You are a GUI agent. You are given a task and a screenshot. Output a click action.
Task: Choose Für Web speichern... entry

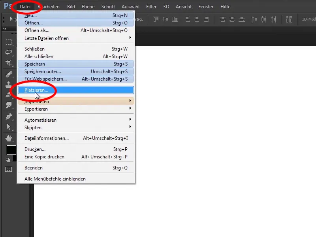(x=76, y=79)
